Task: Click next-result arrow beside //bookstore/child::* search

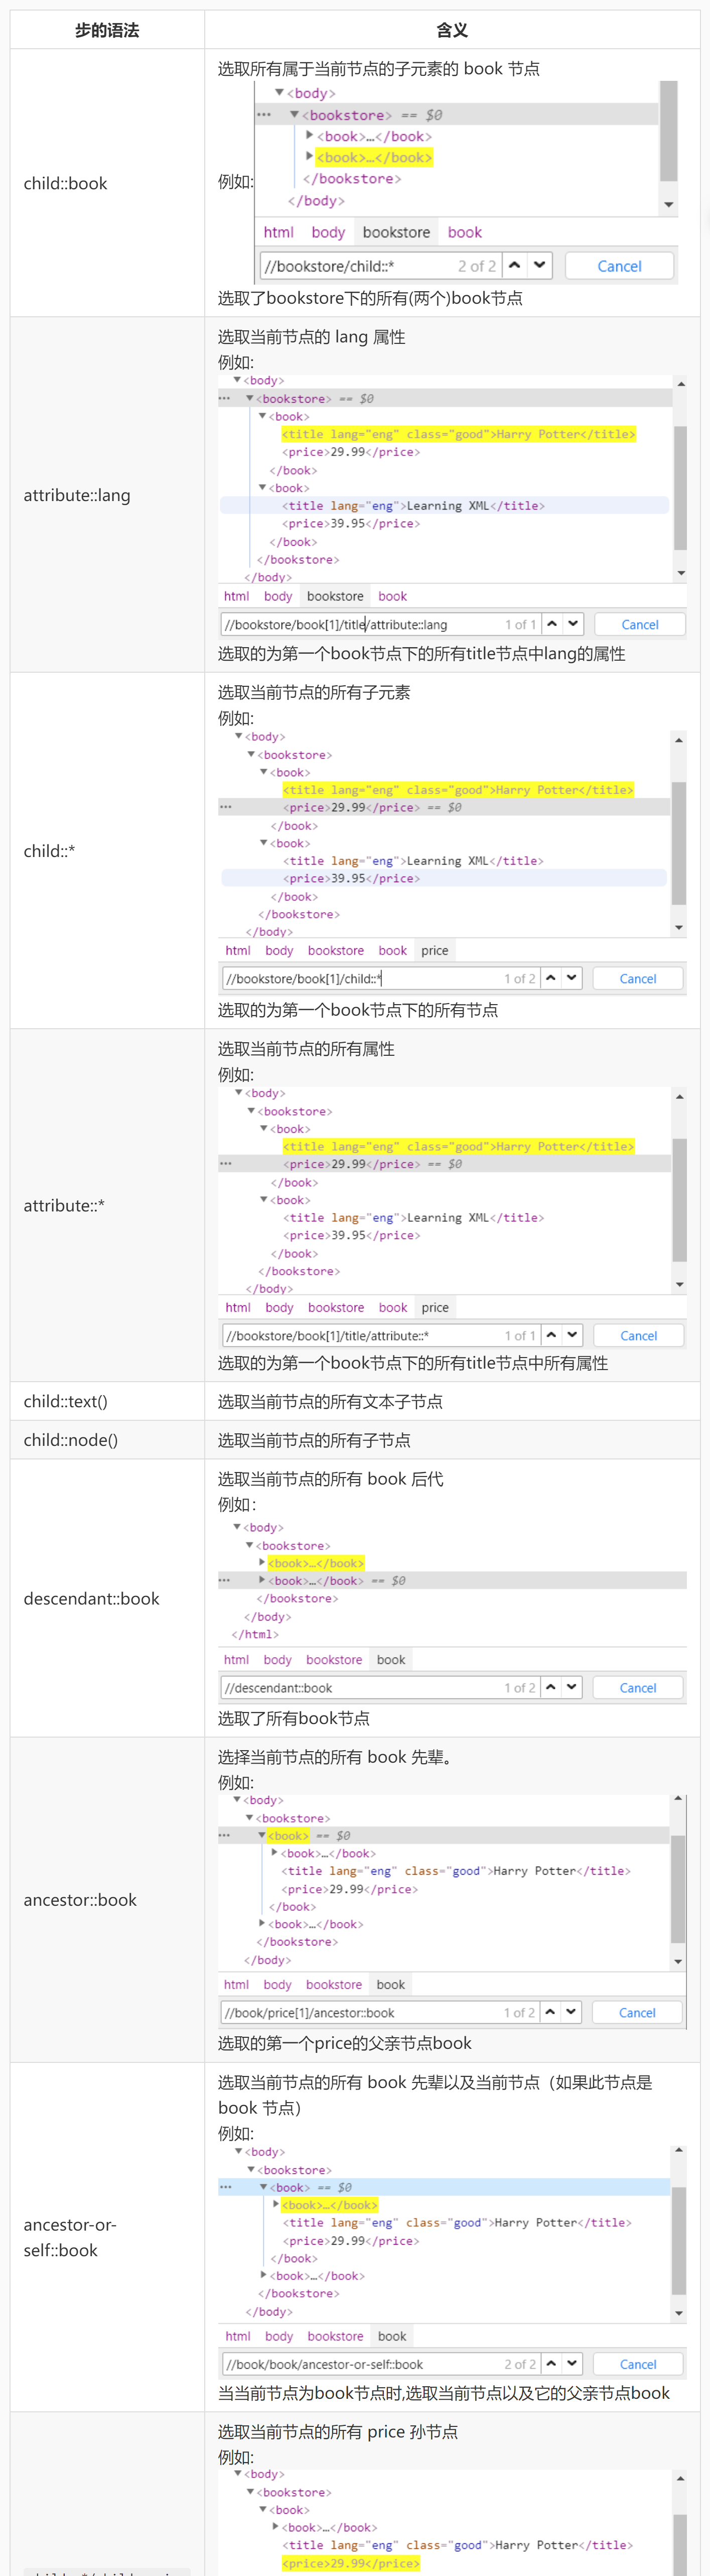Action: pos(540,266)
